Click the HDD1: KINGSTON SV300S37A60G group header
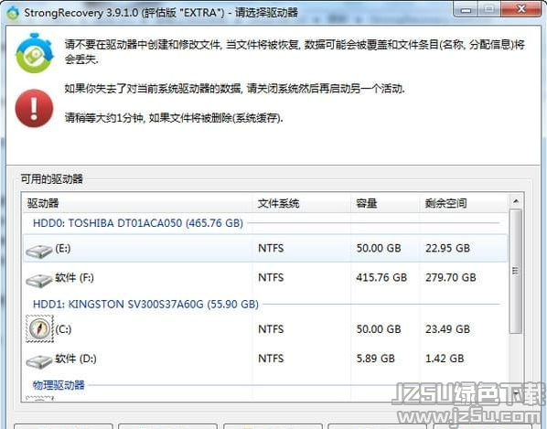Image resolution: width=547 pixels, height=429 pixels. tap(145, 304)
